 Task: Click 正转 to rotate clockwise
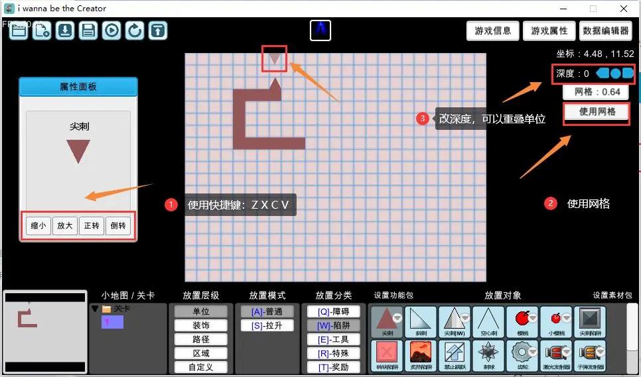pos(91,226)
